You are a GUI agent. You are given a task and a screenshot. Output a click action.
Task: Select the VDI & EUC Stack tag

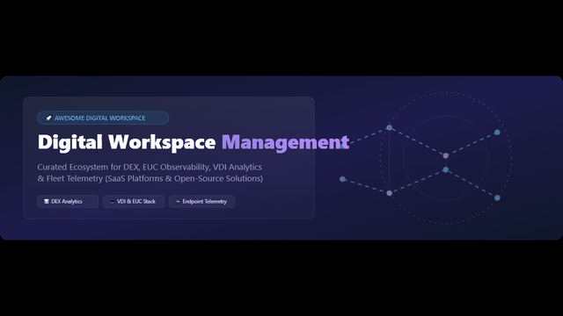click(x=134, y=201)
